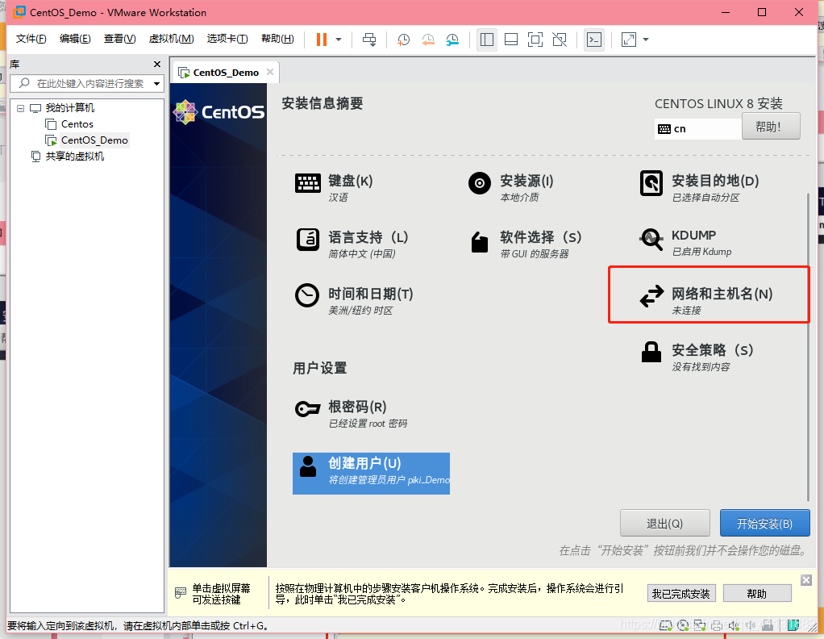Viewport: 824px width, 639px height.
Task: Click the 帮助 button in the hint bar
Action: pyautogui.click(x=757, y=593)
